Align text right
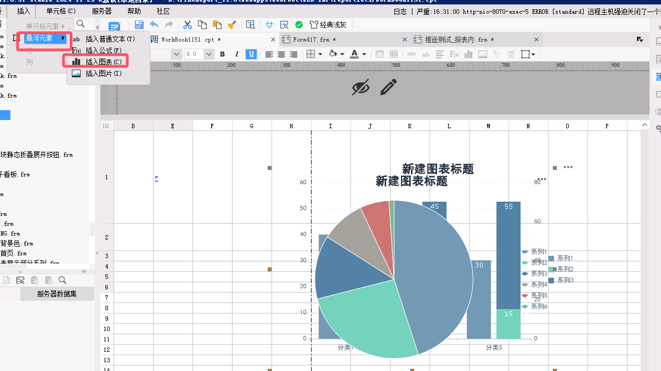661x371 pixels. [x=293, y=54]
